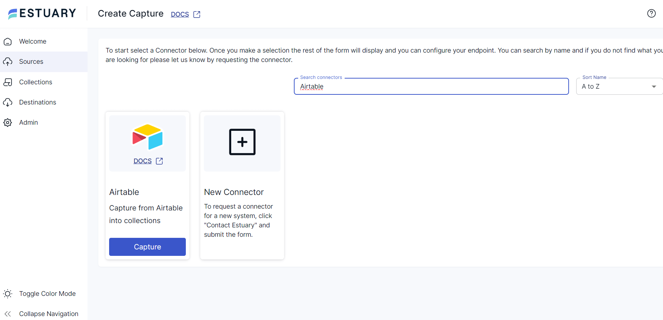Open the Airtable DOCS link
The width and height of the screenshot is (663, 320).
coord(143,161)
